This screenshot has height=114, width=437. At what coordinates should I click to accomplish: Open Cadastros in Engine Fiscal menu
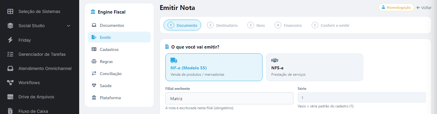click(x=119, y=49)
